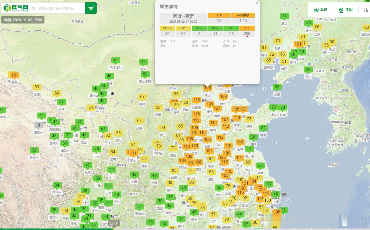Click the 101 marker above 酒泉
This screenshot has width=370, height=230.
click(15, 75)
